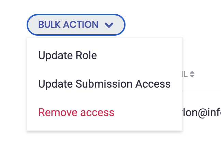Select Update Role from the menu
The height and width of the screenshot is (146, 221).
coord(68,55)
